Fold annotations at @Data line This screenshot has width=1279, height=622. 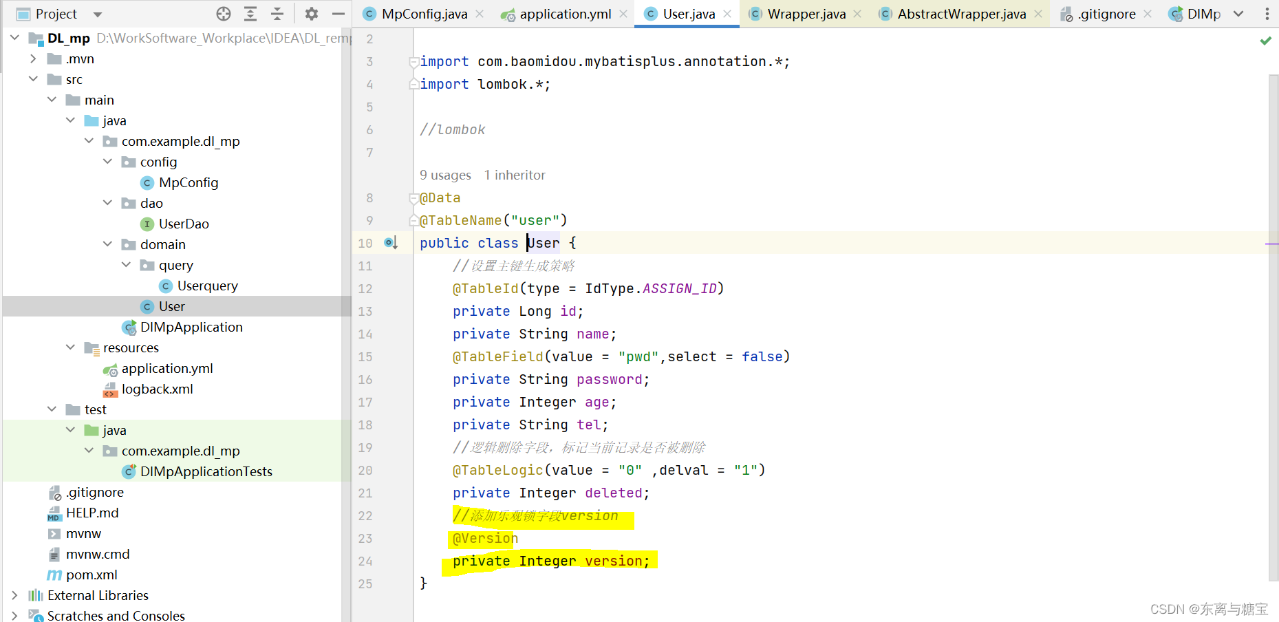click(x=413, y=198)
